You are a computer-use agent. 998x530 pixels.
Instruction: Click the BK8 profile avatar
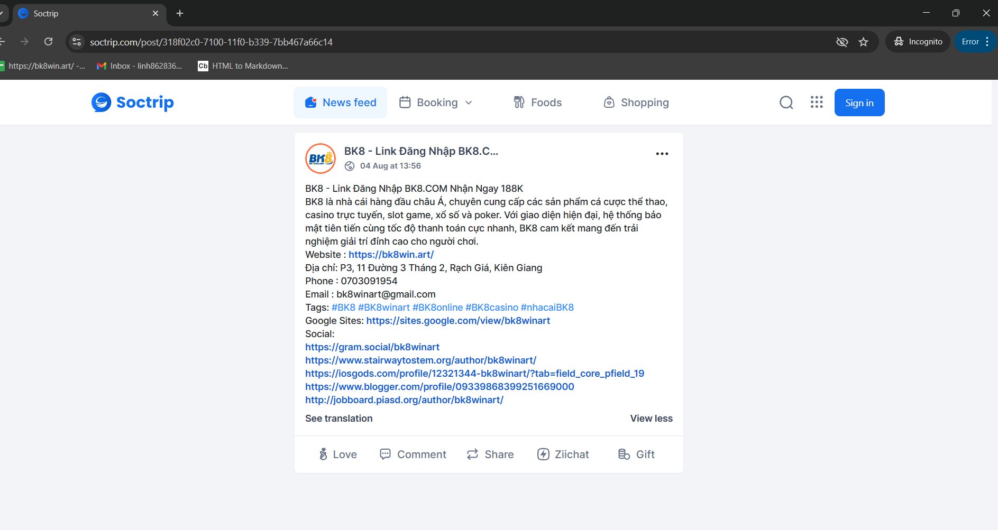(x=321, y=159)
